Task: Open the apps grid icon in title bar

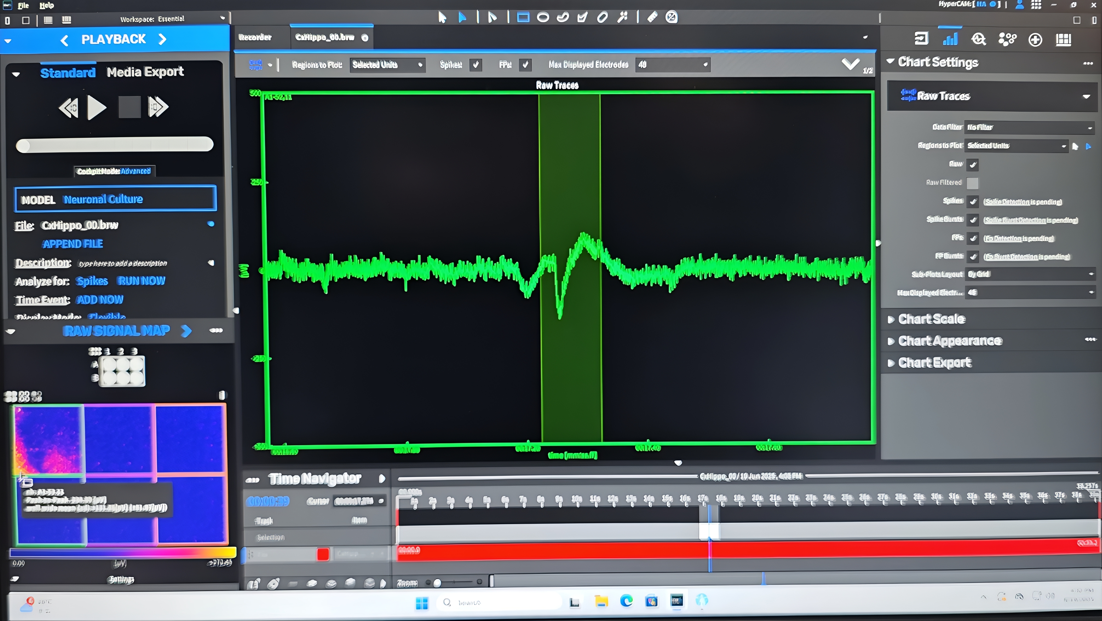Action: coord(1036,5)
